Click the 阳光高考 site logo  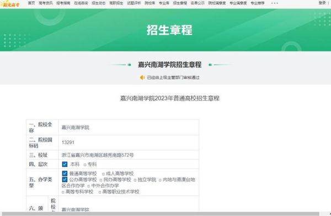10,4
